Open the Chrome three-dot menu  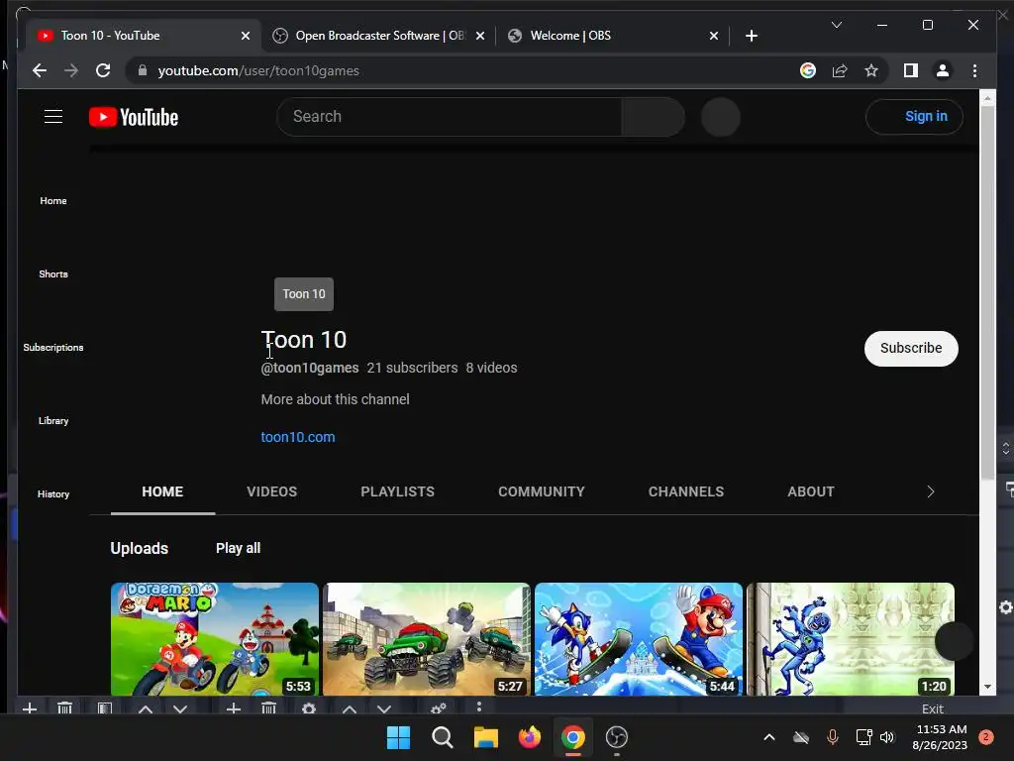tap(974, 70)
